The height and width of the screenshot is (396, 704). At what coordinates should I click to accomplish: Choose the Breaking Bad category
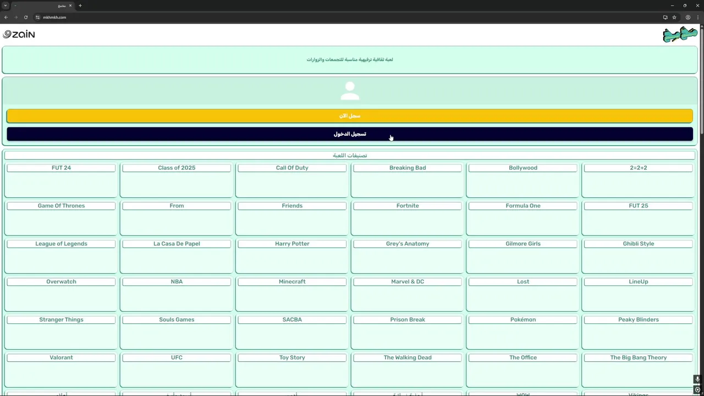tap(408, 180)
